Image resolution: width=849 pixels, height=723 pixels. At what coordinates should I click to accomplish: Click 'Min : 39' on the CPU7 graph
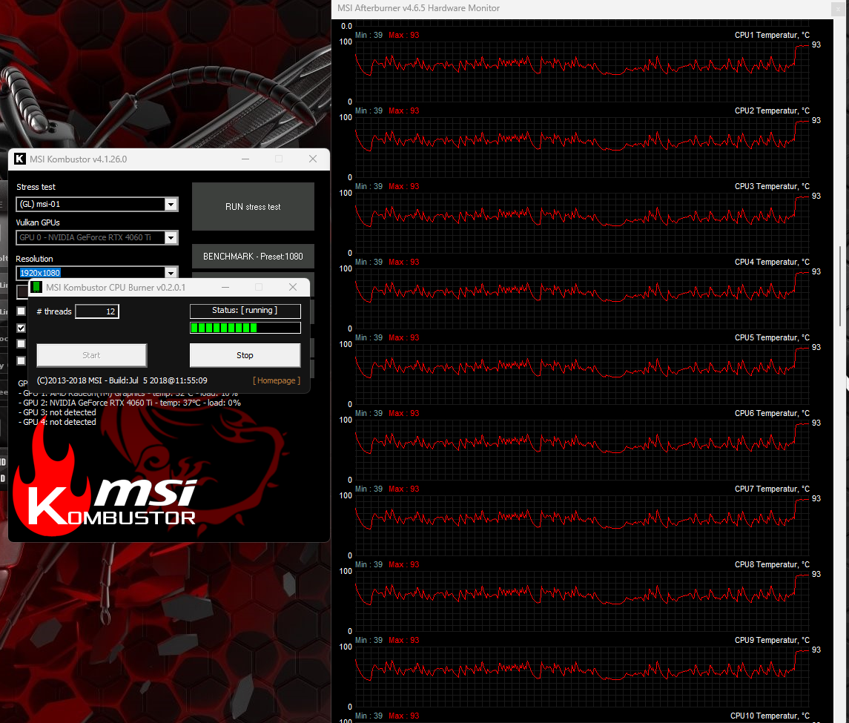point(369,489)
